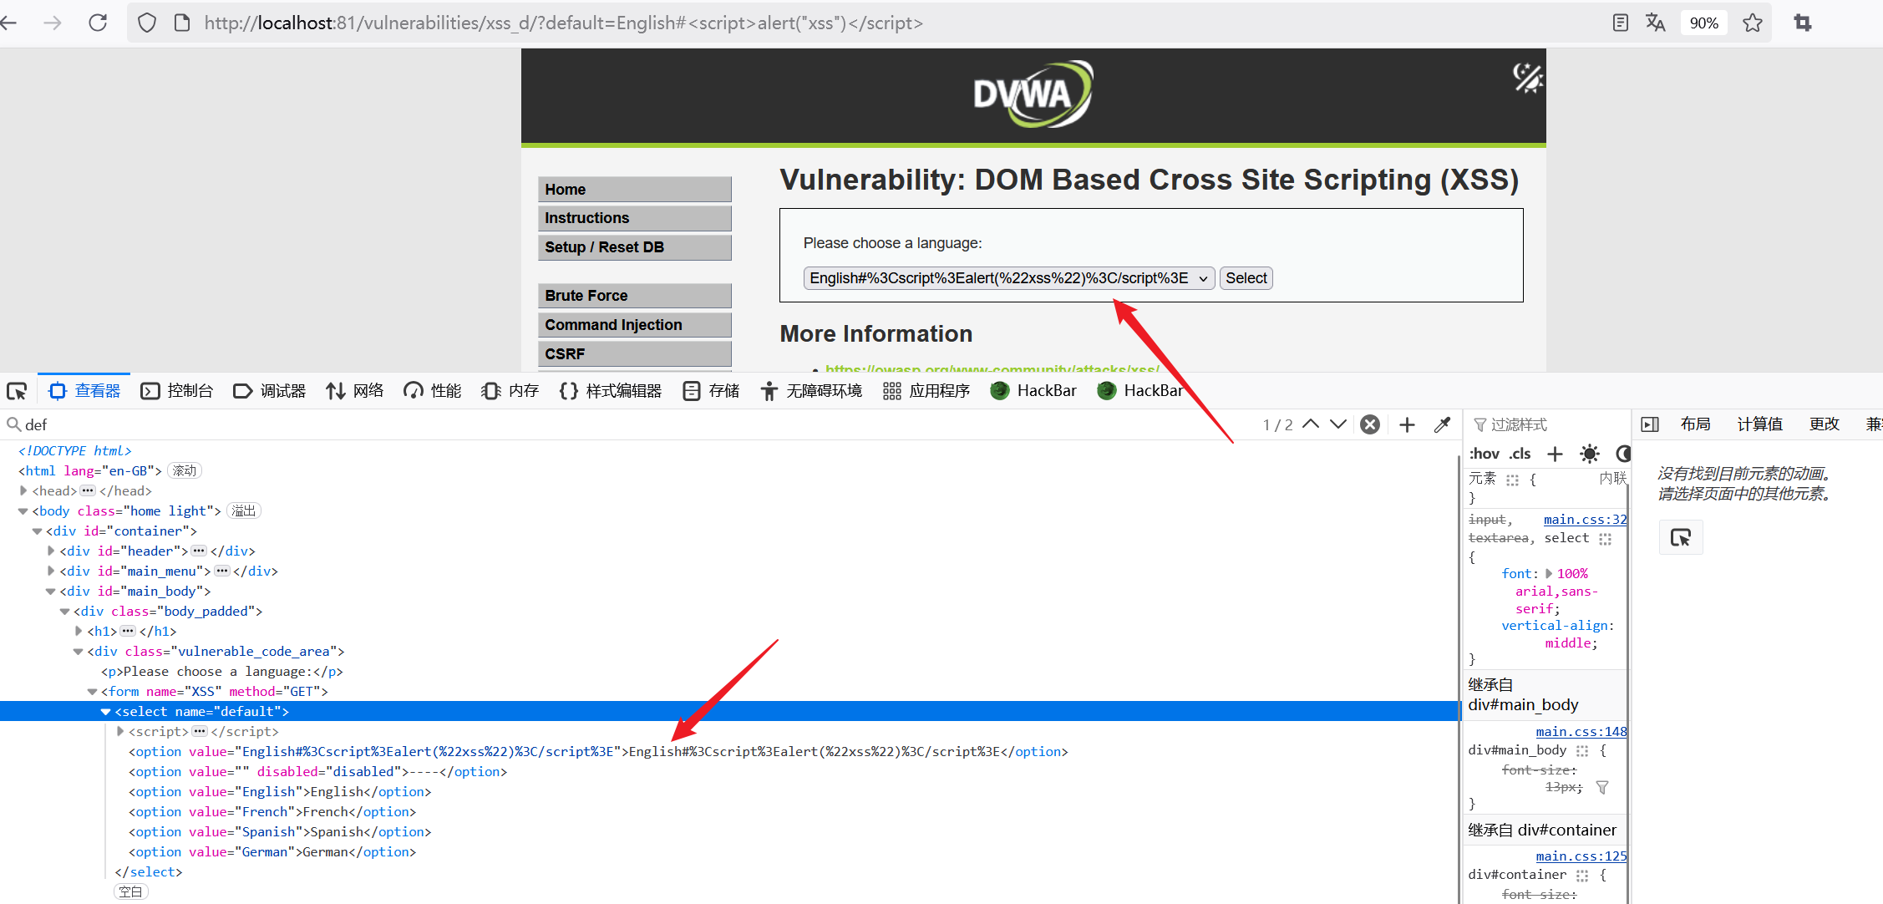Screen dimensions: 1883x904
Task: Activate the element picker icon in devtools
Action: tap(17, 391)
